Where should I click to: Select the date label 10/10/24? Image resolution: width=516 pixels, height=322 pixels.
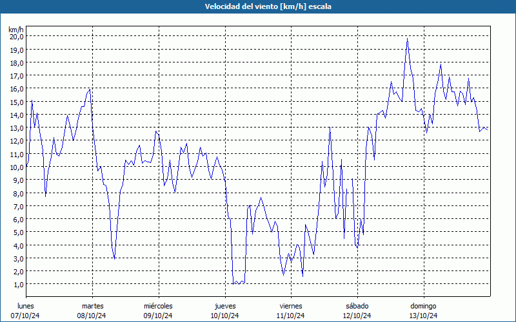[x=224, y=316]
